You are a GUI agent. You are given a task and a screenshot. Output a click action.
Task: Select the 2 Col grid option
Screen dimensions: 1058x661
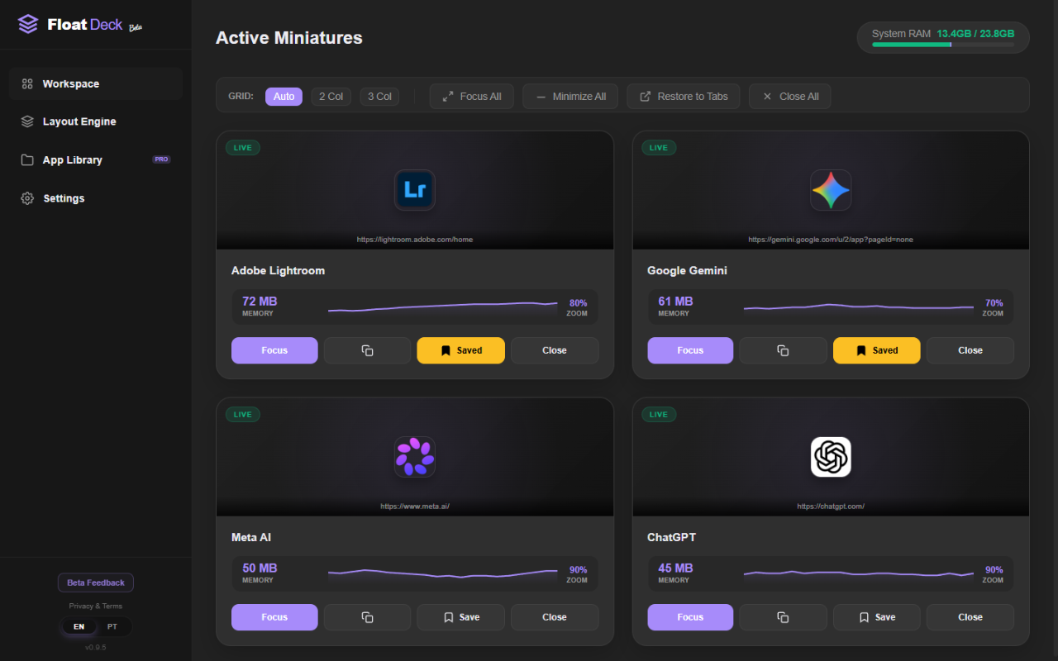(331, 97)
